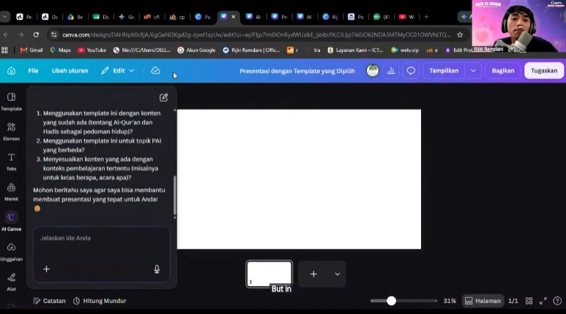Open the Merek brand panel
566x314 pixels.
coord(11,192)
